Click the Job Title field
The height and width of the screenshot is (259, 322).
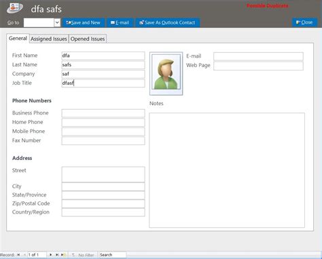(x=103, y=83)
